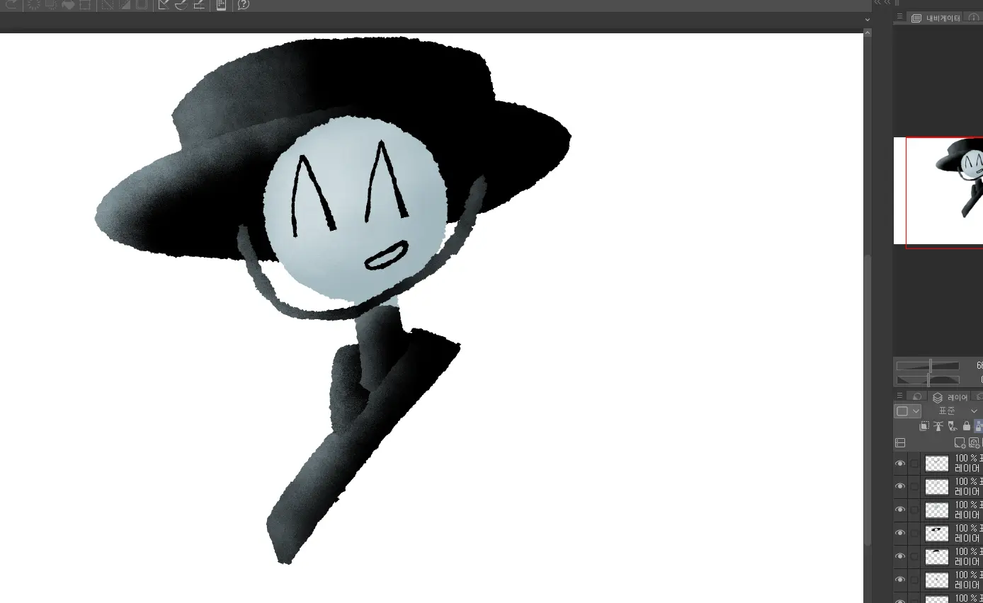Open the Navigator panel hamburger menu
This screenshot has height=603, width=983.
coord(899,17)
